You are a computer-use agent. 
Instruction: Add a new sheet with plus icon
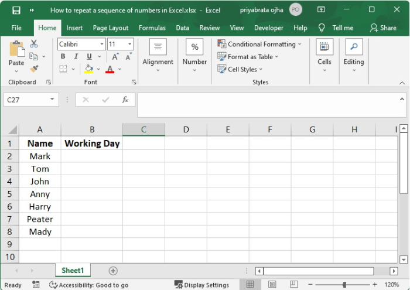113,271
